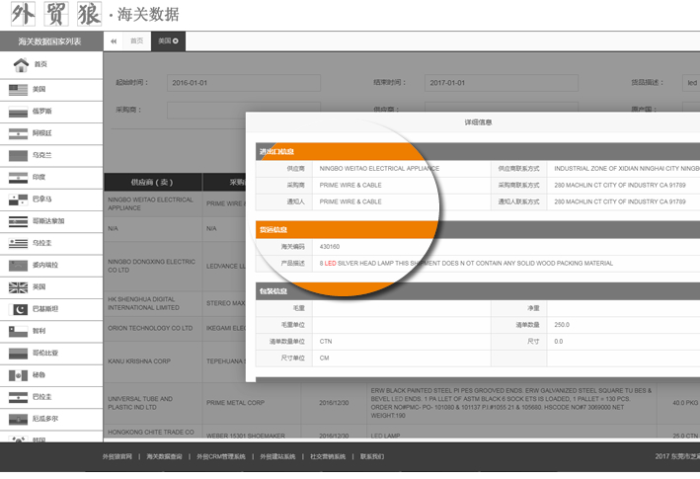Click the 起始时间 start date field
Image resolution: width=700 pixels, height=479 pixels.
tap(243, 83)
